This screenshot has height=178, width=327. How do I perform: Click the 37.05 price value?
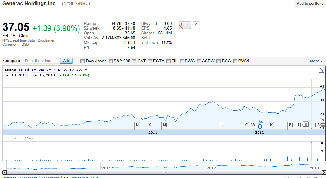pyautogui.click(x=16, y=27)
